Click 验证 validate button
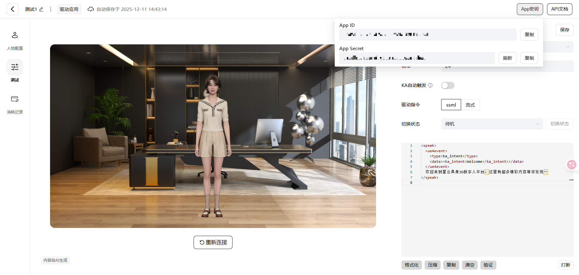Image resolution: width=579 pixels, height=275 pixels. coord(488,265)
